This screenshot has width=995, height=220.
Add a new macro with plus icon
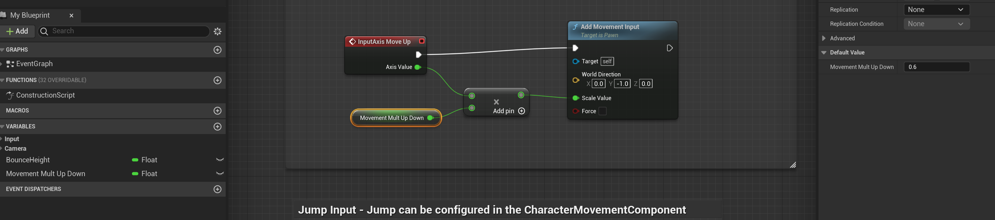[x=218, y=111]
